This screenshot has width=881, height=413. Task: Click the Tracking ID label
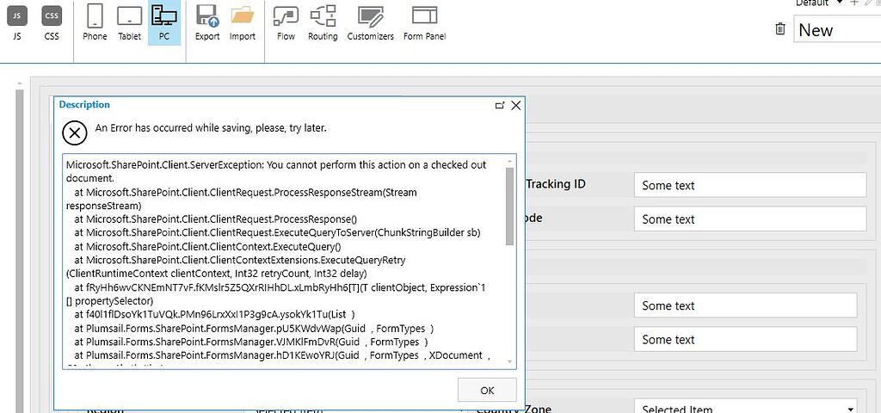pyautogui.click(x=557, y=184)
